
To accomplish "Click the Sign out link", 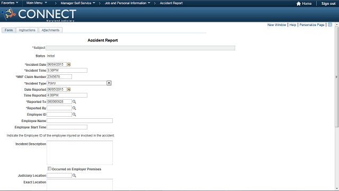I will click(x=328, y=4).
